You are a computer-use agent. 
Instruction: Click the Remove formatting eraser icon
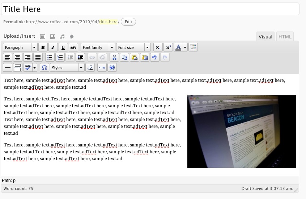pos(90,68)
